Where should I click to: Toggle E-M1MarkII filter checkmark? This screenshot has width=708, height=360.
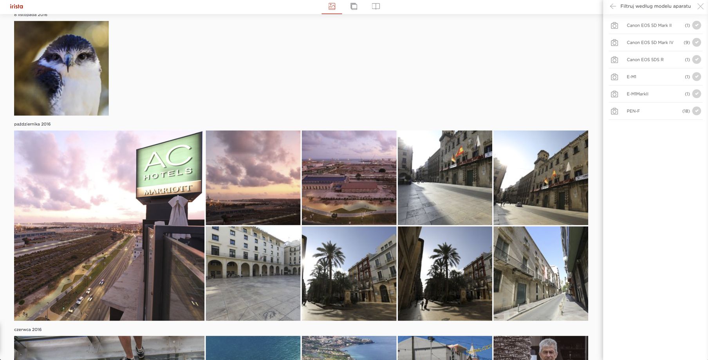pos(696,94)
